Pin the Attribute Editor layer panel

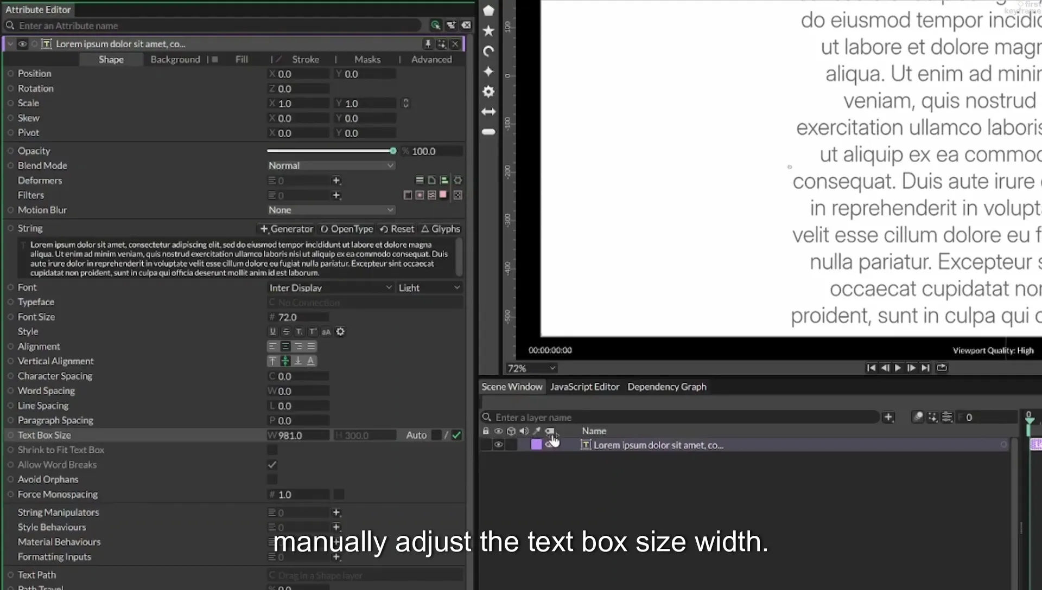(428, 44)
